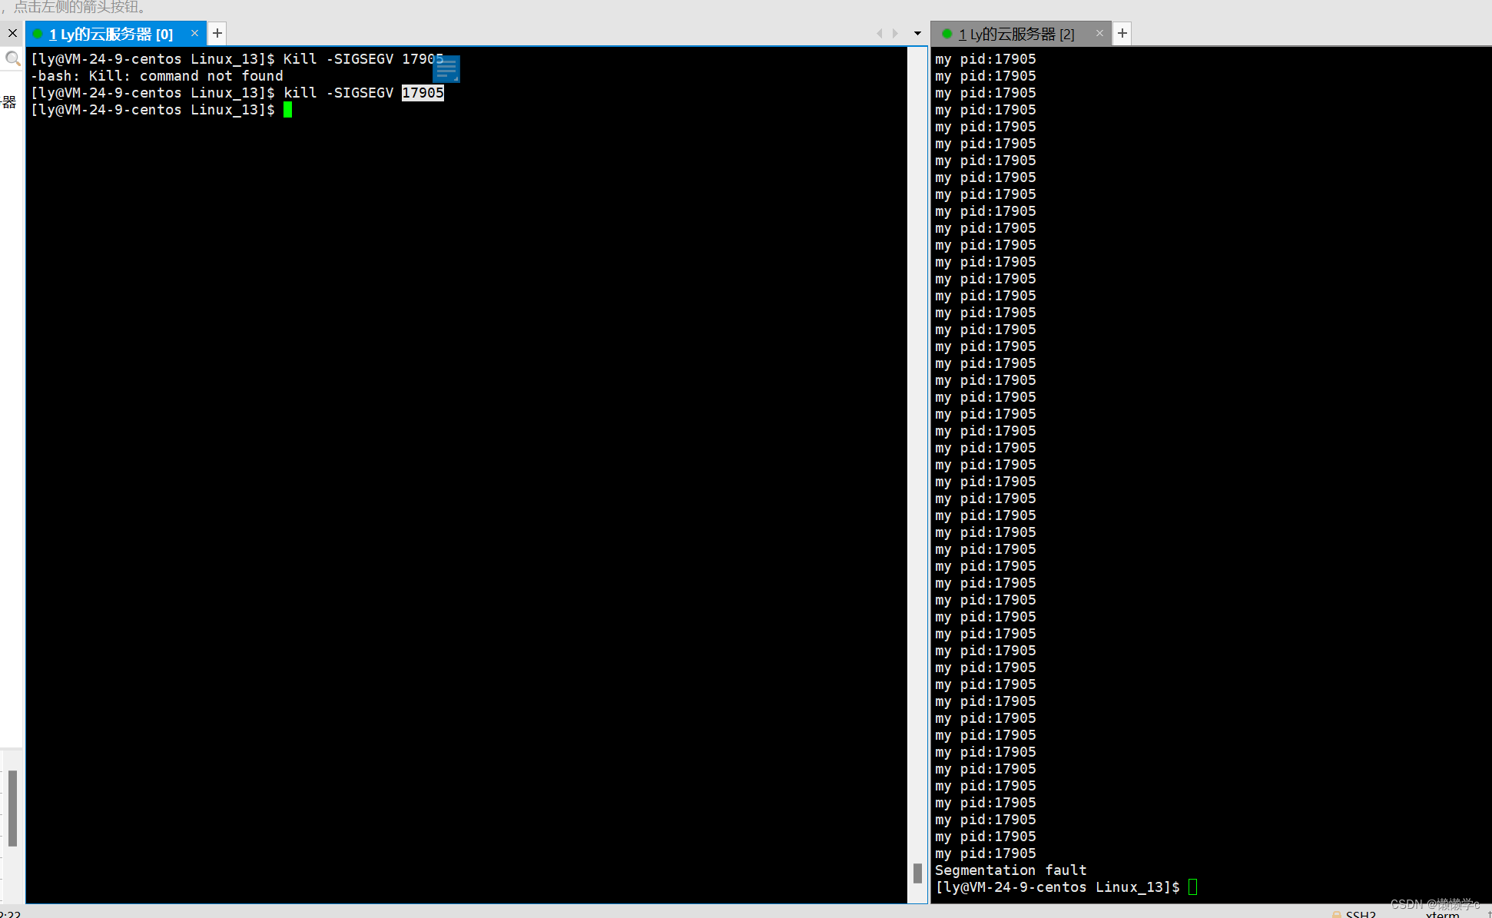Click the xterm status bar entry
The image size is (1492, 918).
[1442, 914]
